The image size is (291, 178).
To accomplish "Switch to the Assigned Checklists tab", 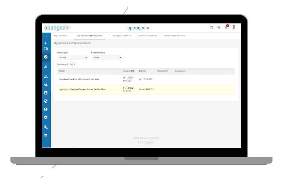I will coord(122,35).
